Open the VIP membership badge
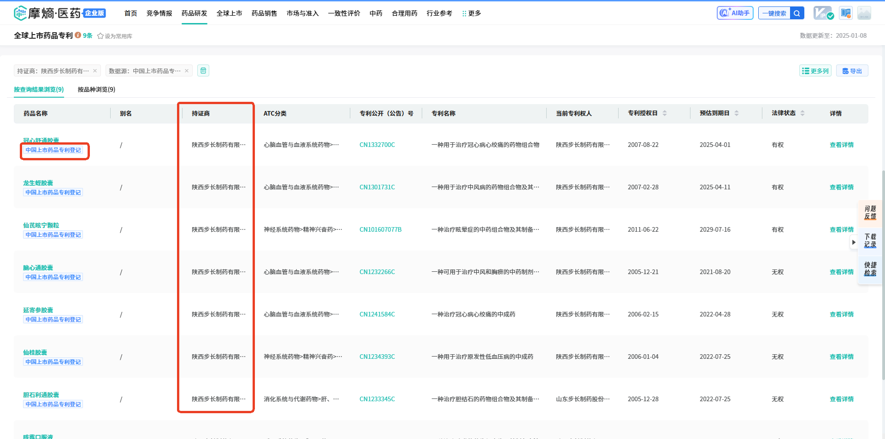Screen dimensions: 885x439 pos(823,13)
